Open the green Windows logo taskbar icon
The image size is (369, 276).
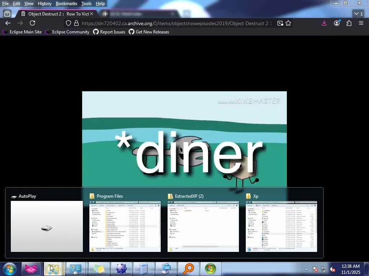click(210, 269)
